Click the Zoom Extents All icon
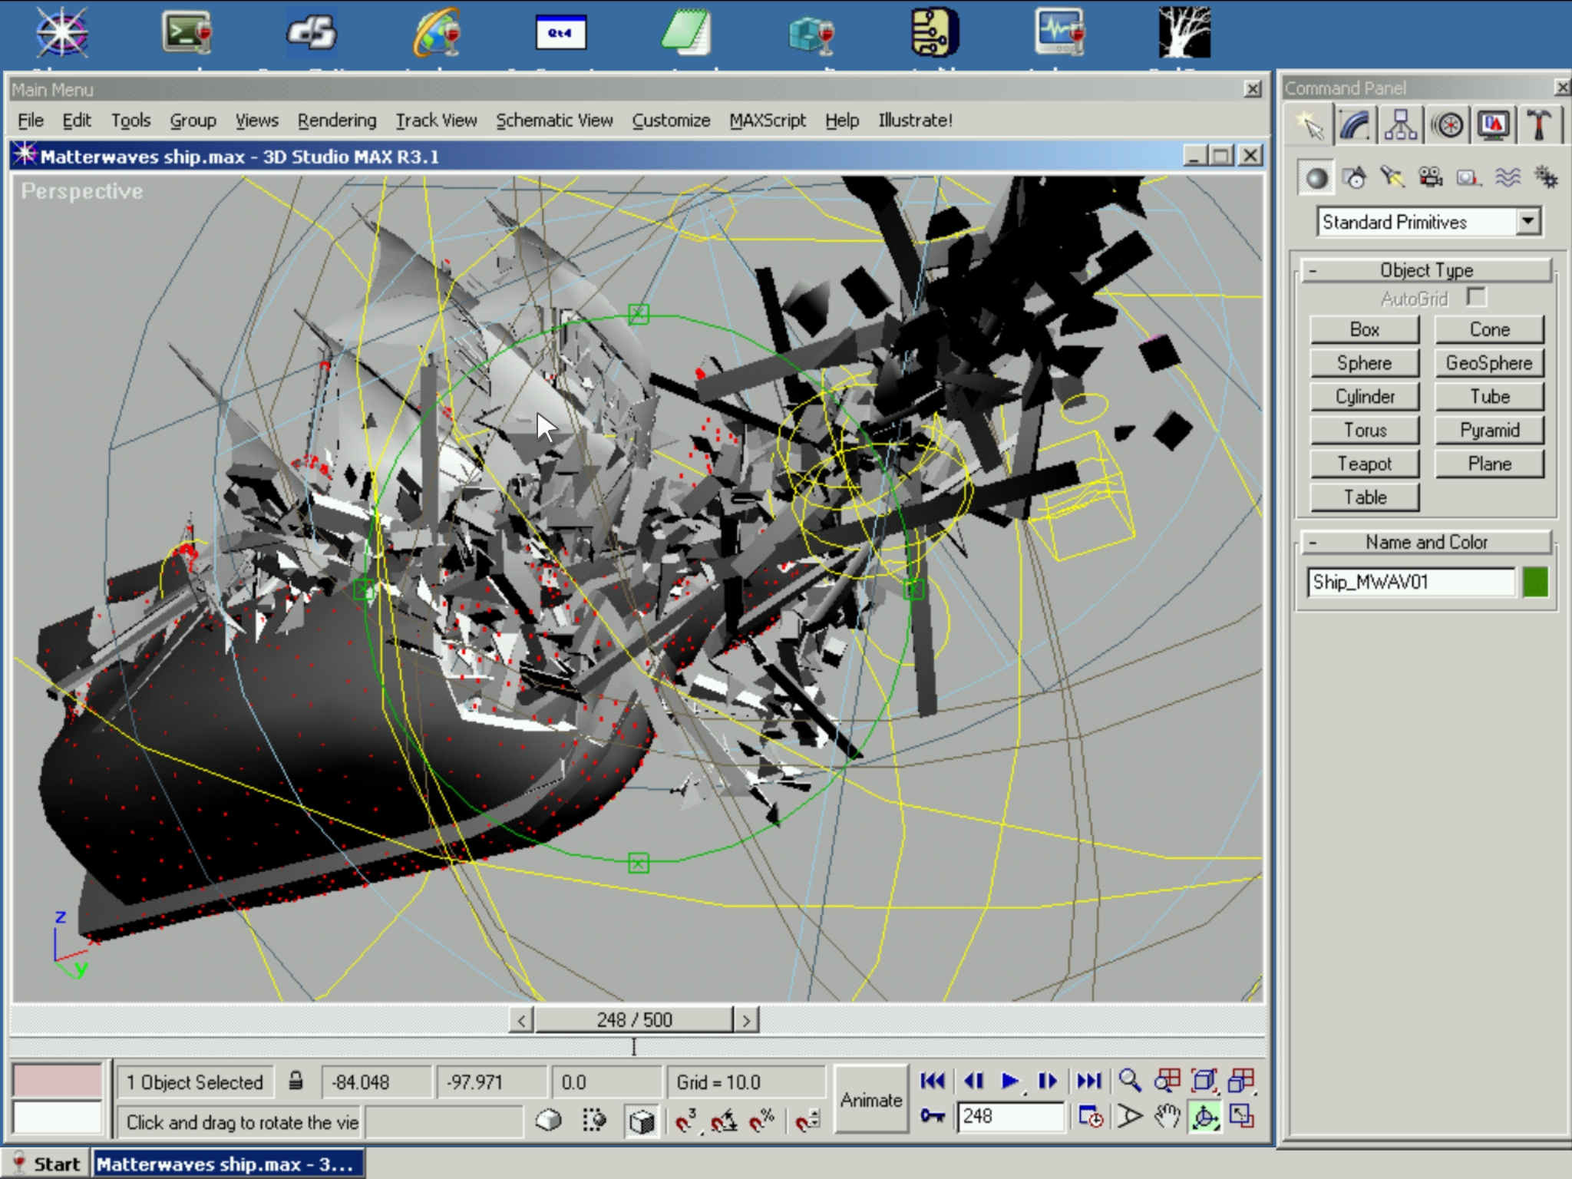The height and width of the screenshot is (1179, 1572). [1241, 1081]
